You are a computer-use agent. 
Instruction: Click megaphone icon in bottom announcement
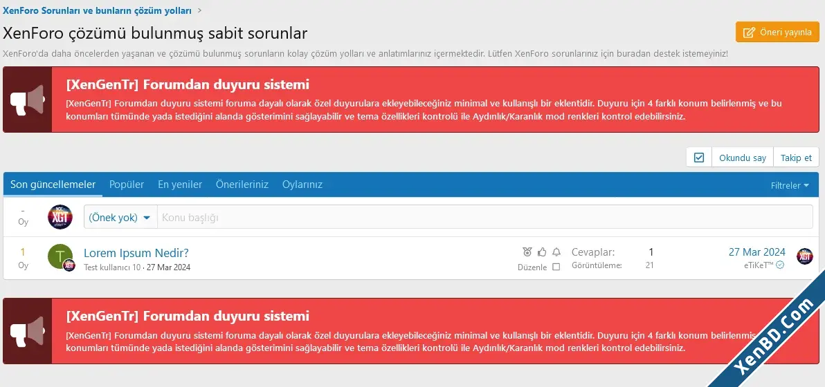click(28, 331)
